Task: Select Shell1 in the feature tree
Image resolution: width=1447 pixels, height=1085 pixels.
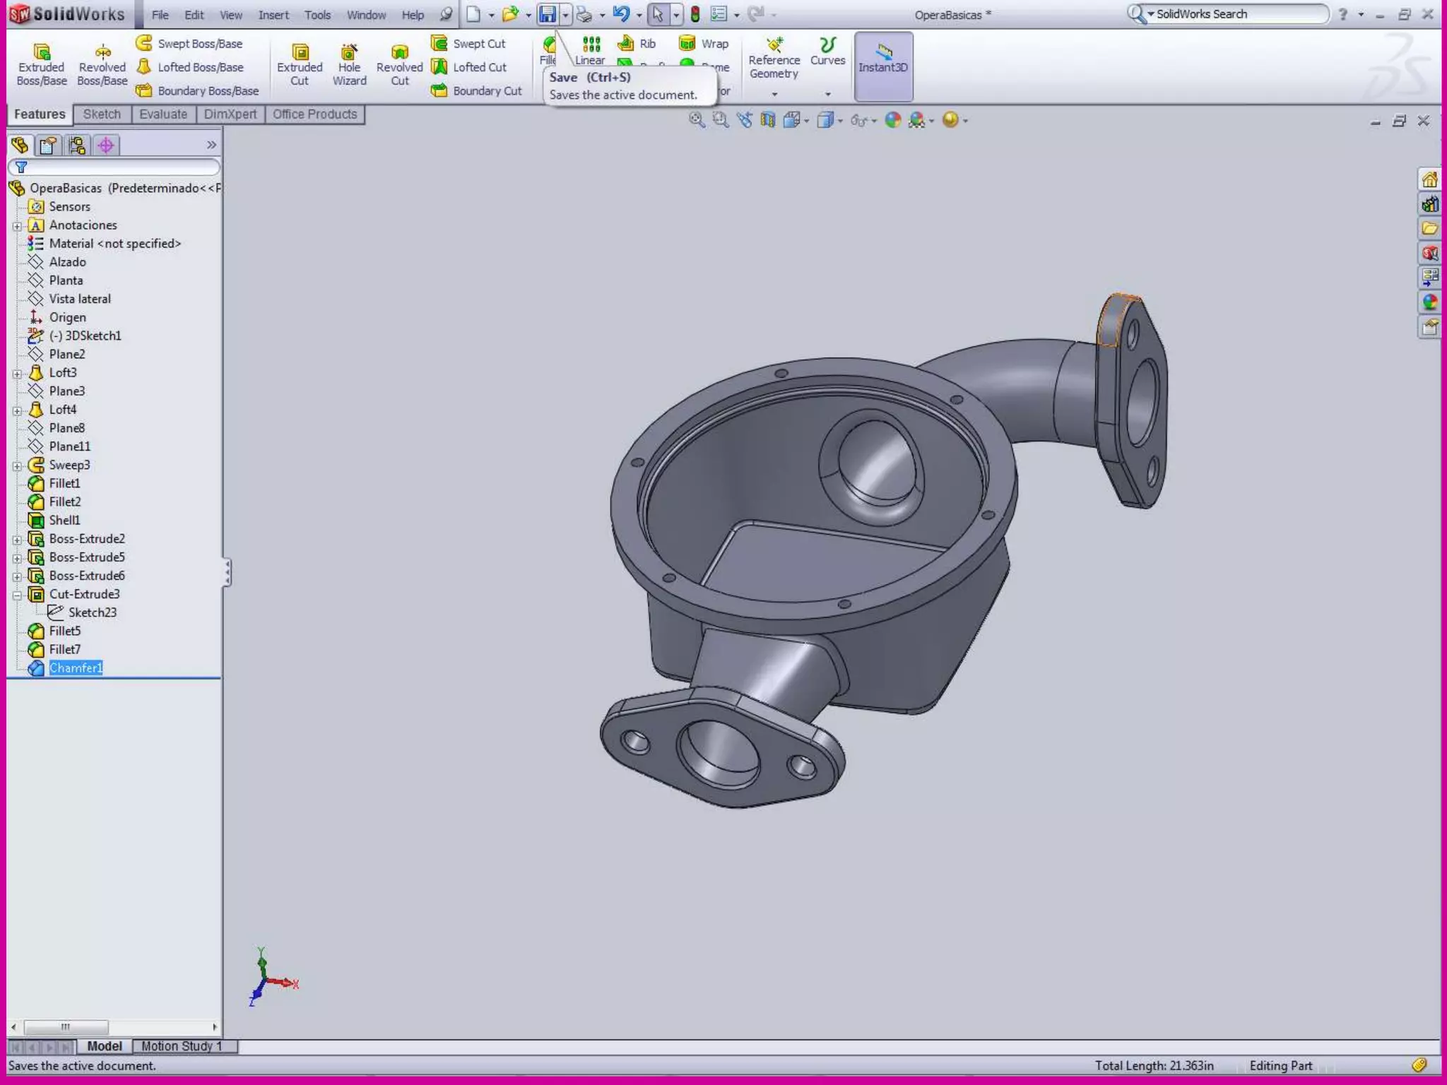Action: click(x=64, y=521)
